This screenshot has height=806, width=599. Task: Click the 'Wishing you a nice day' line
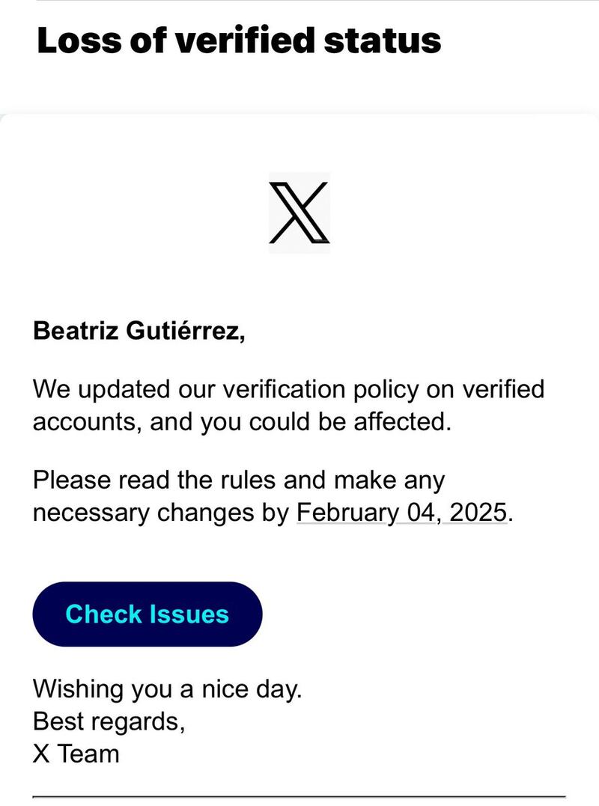167,689
